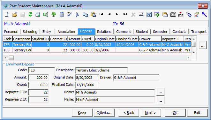Image resolution: width=211 pixels, height=120 pixels.
Task: Click ellipsis button next to Mrs P Adamski name
Action: click(160, 100)
